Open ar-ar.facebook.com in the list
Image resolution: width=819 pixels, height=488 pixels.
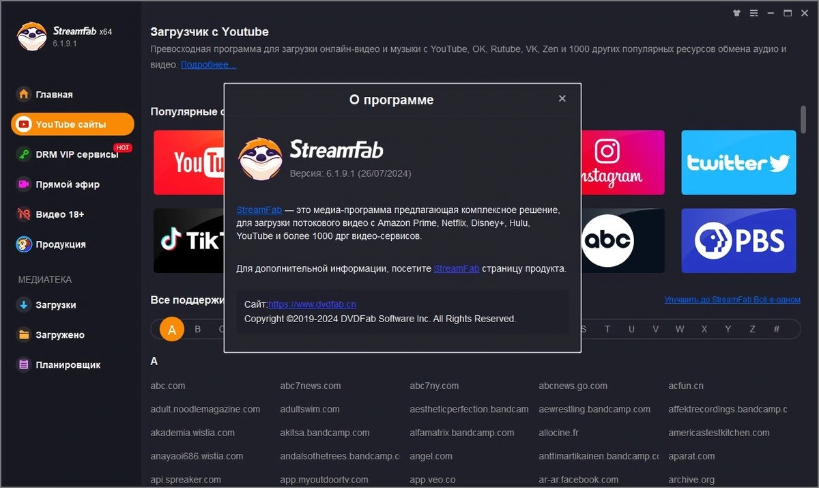[578, 480]
